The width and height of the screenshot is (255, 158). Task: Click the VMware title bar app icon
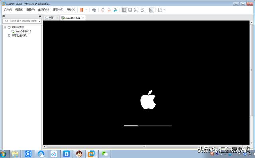coord(4,4)
